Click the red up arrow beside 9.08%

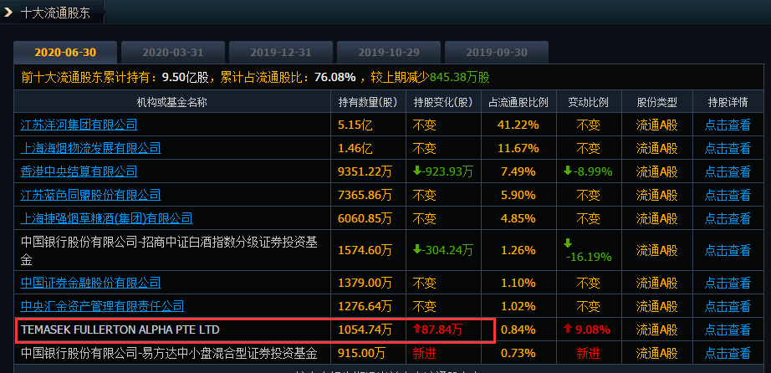(x=568, y=329)
